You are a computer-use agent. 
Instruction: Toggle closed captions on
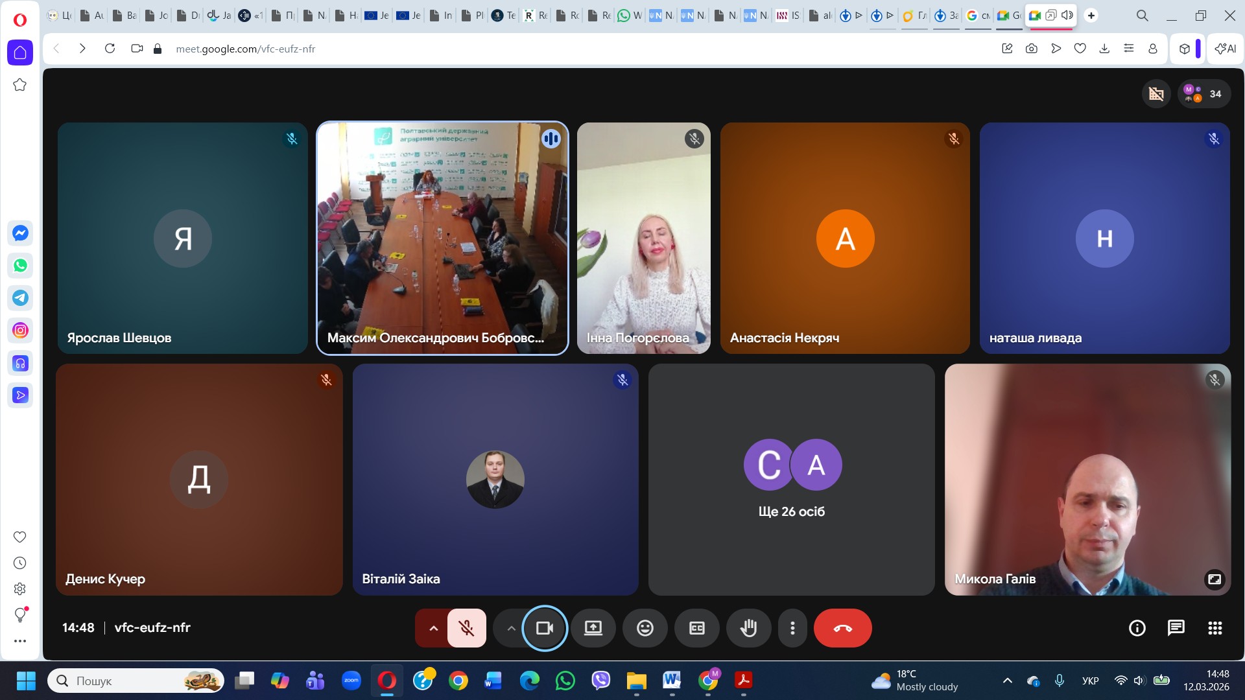click(x=696, y=628)
